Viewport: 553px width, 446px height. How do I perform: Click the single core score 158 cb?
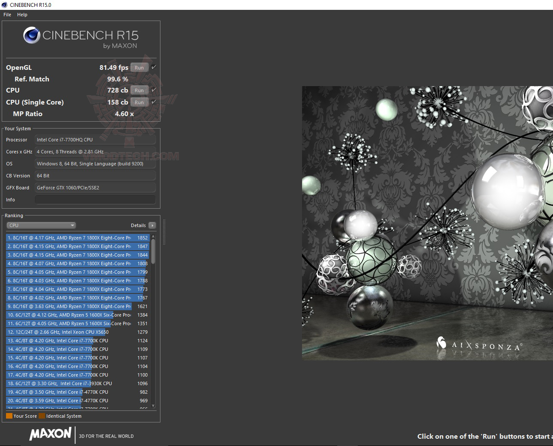(118, 102)
